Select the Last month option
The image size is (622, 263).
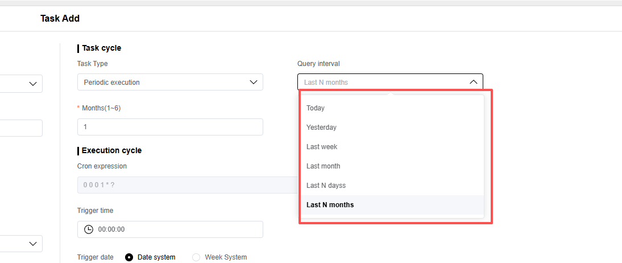[x=323, y=166]
